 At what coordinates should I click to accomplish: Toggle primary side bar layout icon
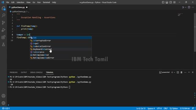pos(163,2)
